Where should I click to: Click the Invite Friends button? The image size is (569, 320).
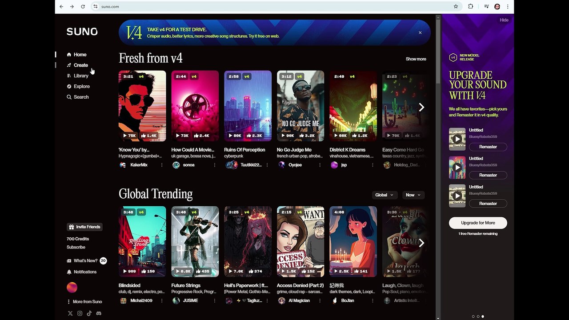click(84, 227)
